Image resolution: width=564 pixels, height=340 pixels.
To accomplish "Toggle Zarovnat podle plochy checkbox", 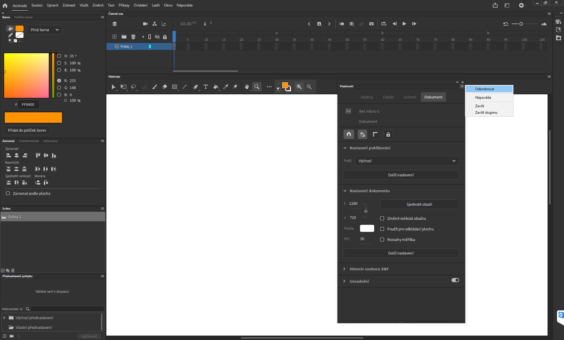I will (8, 193).
